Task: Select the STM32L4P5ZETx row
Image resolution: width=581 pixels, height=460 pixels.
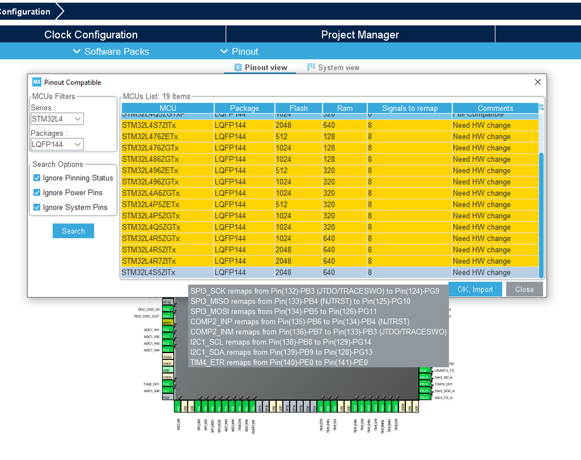Action: pos(330,204)
